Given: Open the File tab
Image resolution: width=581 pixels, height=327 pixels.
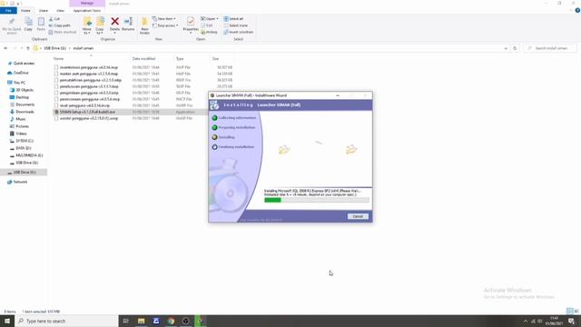Looking at the screenshot, I should (x=8, y=11).
